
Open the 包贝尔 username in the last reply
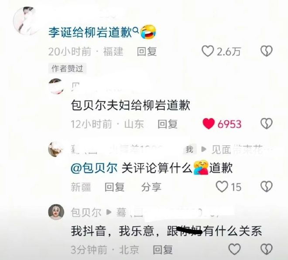[x=86, y=213]
